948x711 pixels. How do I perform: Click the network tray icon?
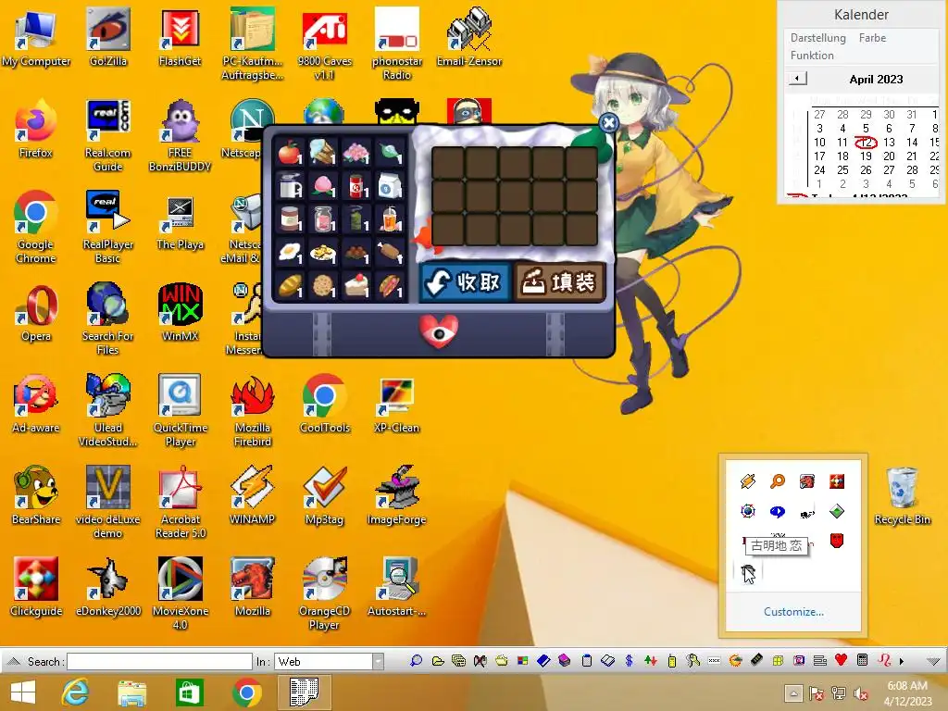tap(839, 693)
